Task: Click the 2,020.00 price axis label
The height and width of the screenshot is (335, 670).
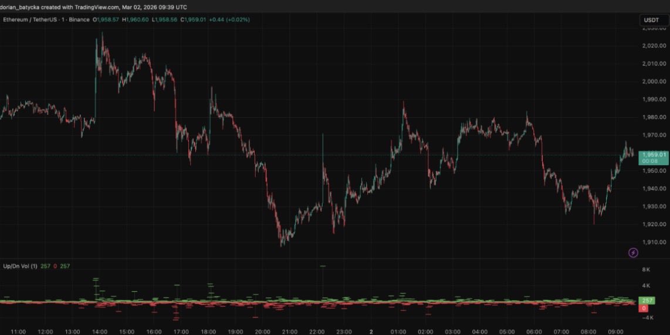Action: pos(655,46)
